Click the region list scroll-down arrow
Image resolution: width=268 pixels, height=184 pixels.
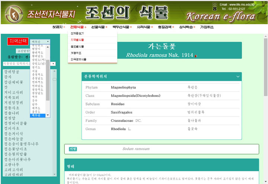(x=48, y=115)
